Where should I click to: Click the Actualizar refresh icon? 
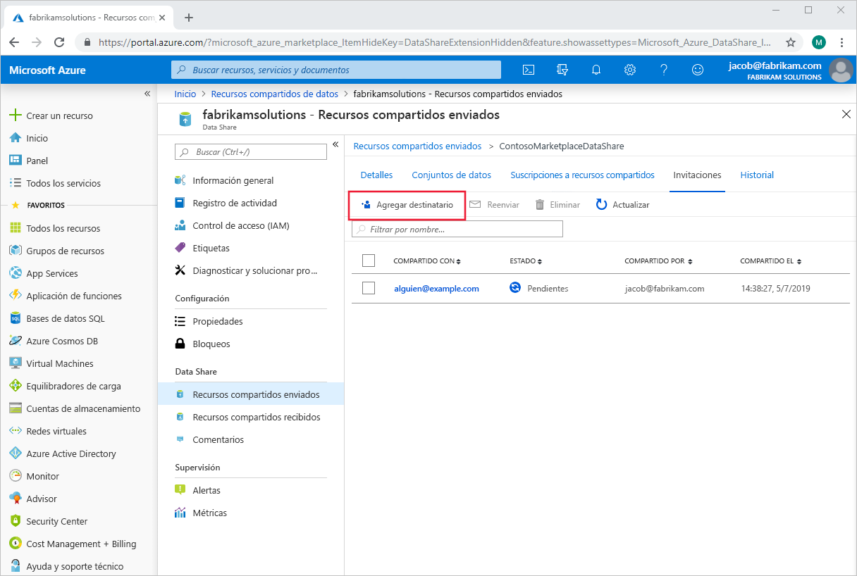pyautogui.click(x=600, y=204)
